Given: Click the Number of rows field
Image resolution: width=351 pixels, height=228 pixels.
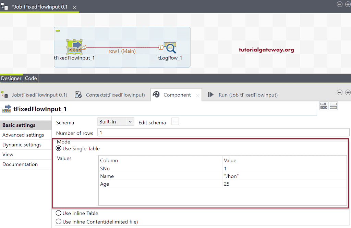Looking at the screenshot, I should 223,132.
